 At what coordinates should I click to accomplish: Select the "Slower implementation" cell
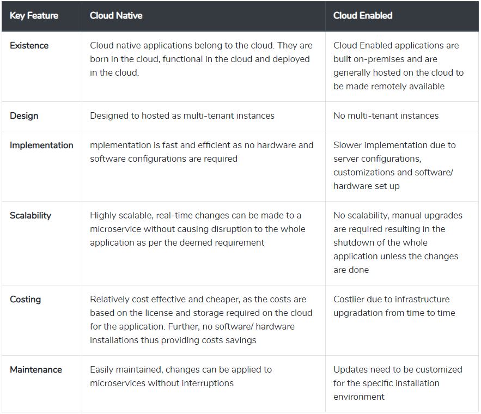[x=394, y=165]
